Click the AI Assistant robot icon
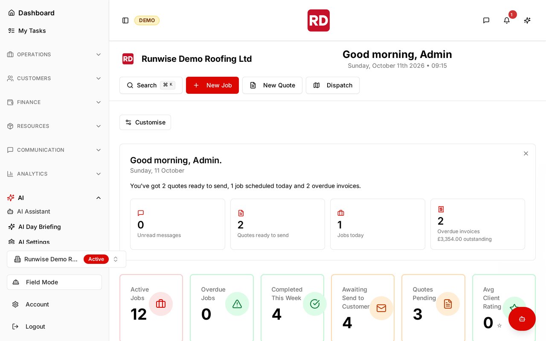Image resolution: width=546 pixels, height=341 pixels. pos(10,211)
